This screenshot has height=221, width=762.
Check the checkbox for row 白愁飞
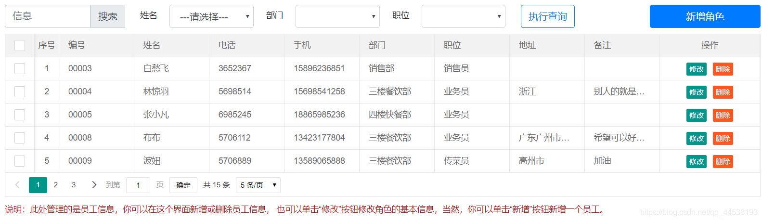tap(20, 68)
